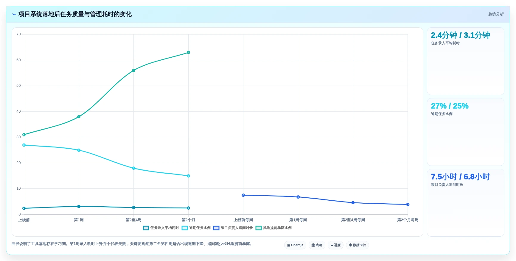Click the x-axis label 第1周
516x261 pixels.
tap(79, 220)
